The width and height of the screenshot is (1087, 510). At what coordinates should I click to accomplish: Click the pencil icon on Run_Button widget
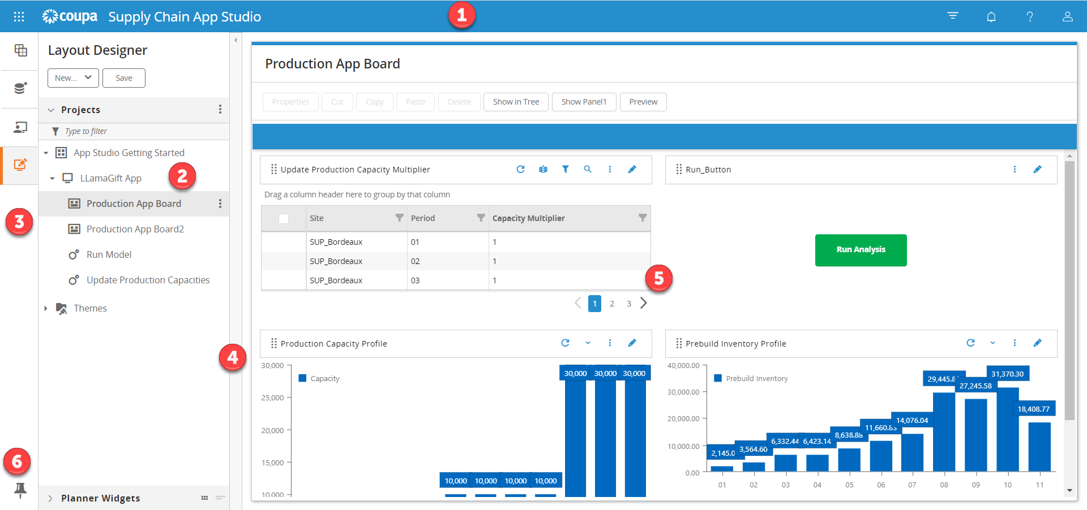pyautogui.click(x=1037, y=169)
